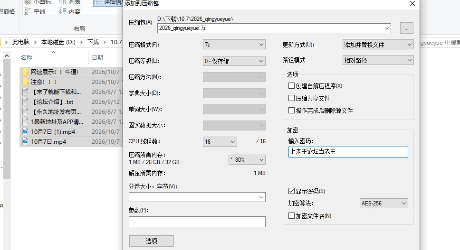The width and height of the screenshot is (460, 250).
Task: Expand breadcrumb arrow after 此电脑
Action: point(35,42)
